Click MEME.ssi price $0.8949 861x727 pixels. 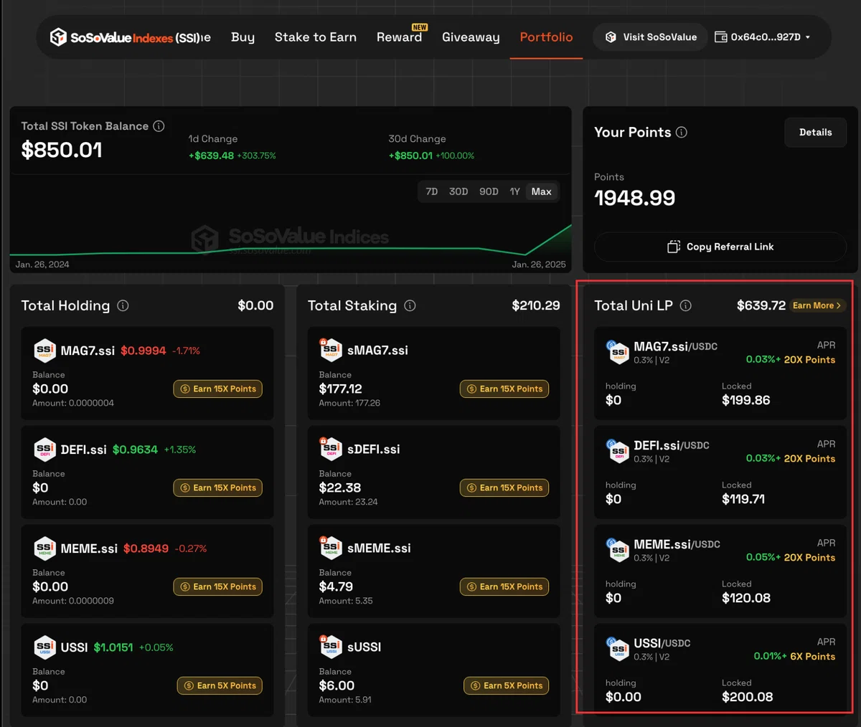pyautogui.click(x=146, y=548)
